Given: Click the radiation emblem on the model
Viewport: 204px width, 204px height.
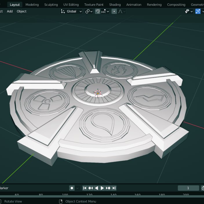Looking at the screenshot, I should [x=47, y=102].
